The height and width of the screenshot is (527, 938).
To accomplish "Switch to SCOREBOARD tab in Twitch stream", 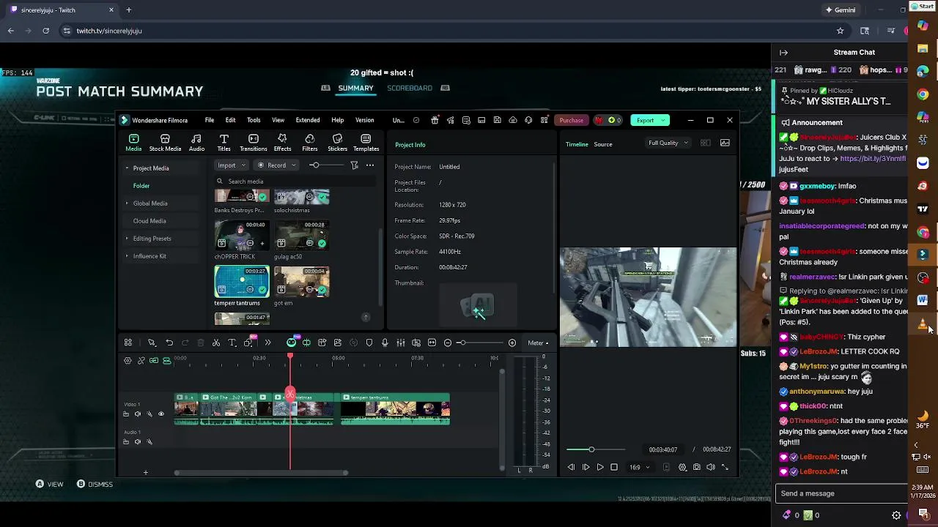I will click(x=410, y=88).
